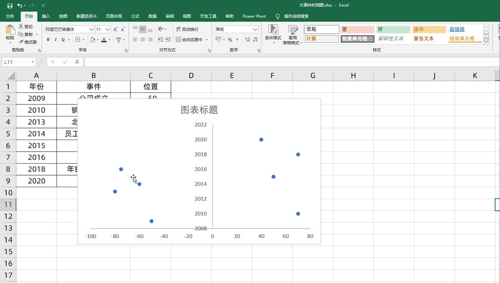Switch to the 视图 ribbon tab

point(187,16)
